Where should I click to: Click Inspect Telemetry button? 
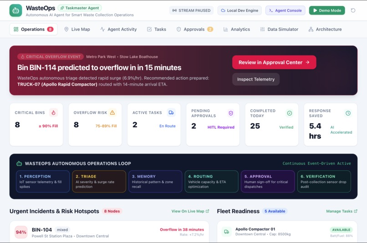(256, 79)
